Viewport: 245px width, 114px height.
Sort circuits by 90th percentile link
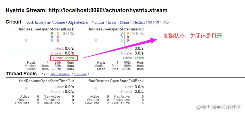[x=150, y=22]
